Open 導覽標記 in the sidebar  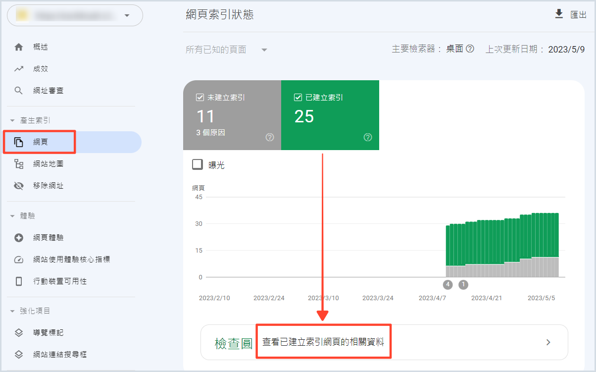[x=48, y=333]
